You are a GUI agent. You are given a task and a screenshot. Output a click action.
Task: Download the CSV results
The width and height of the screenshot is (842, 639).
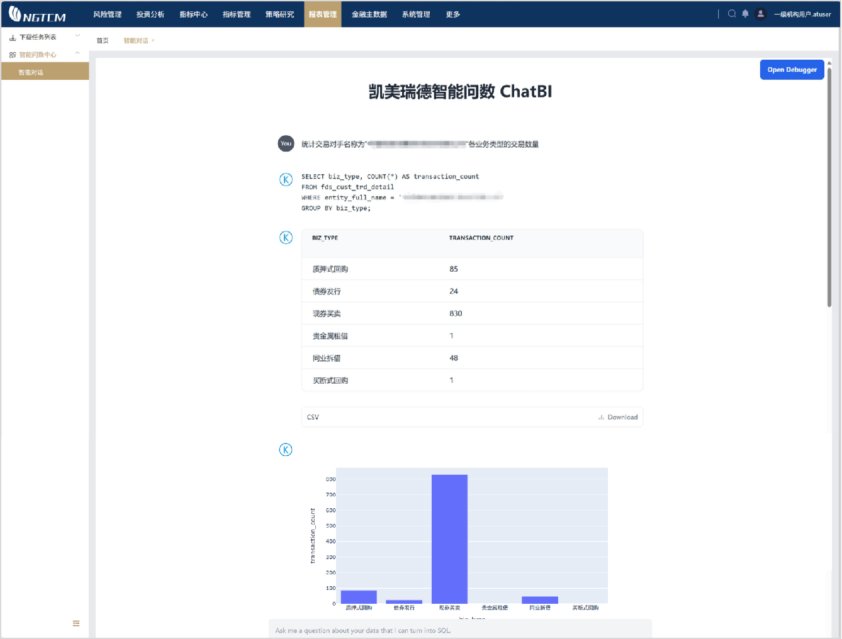(x=618, y=417)
